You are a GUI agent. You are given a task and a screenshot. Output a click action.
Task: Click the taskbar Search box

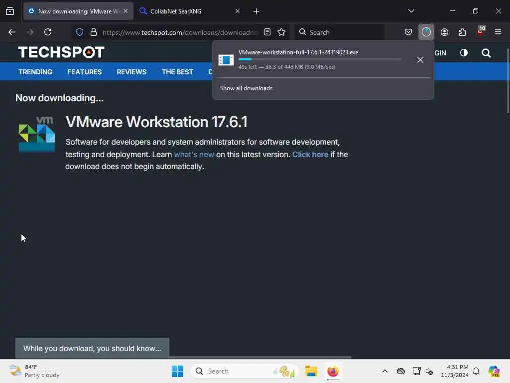point(245,371)
